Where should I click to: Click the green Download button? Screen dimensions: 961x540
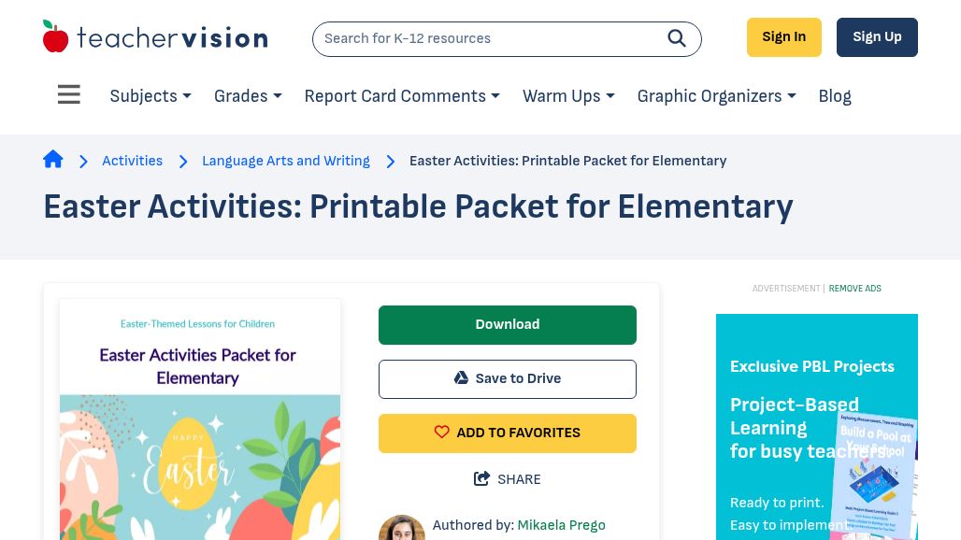click(508, 324)
